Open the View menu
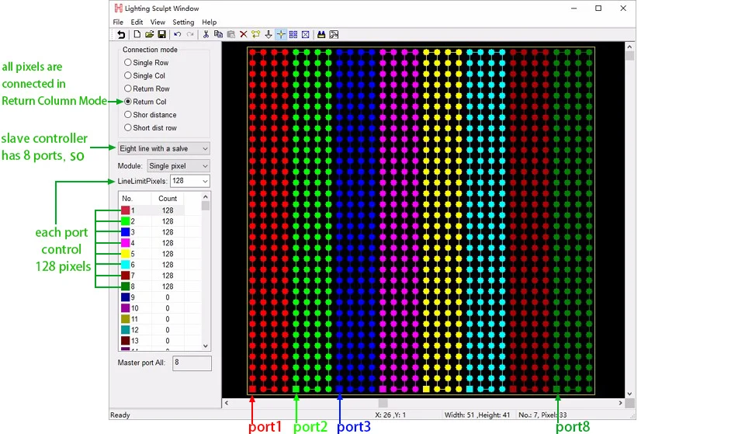The image size is (745, 434). pos(158,23)
